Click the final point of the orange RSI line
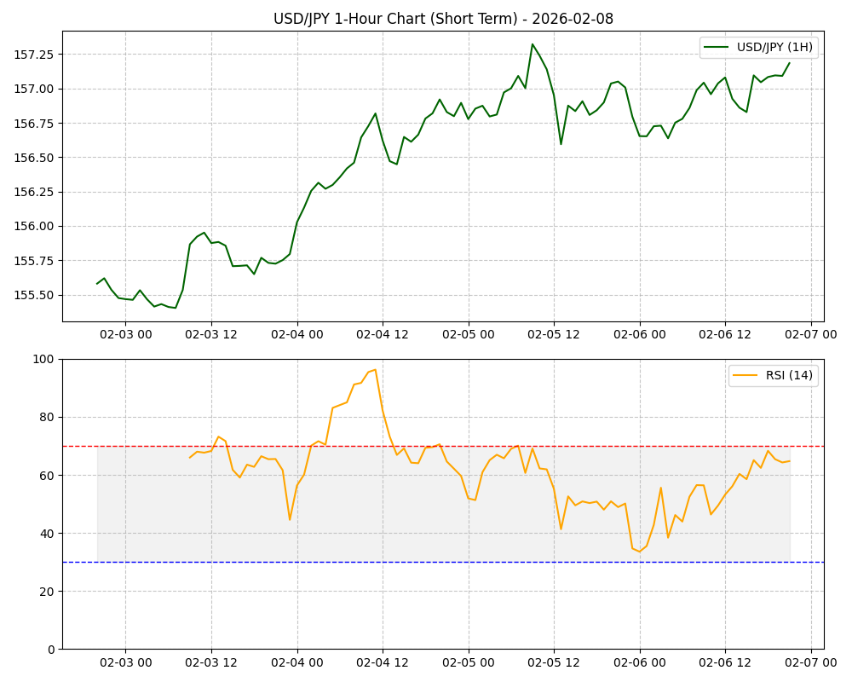This screenshot has height=682, width=852. [x=789, y=461]
